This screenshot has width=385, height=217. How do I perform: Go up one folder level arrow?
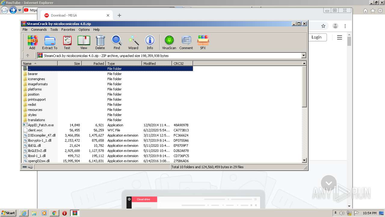point(28,55)
